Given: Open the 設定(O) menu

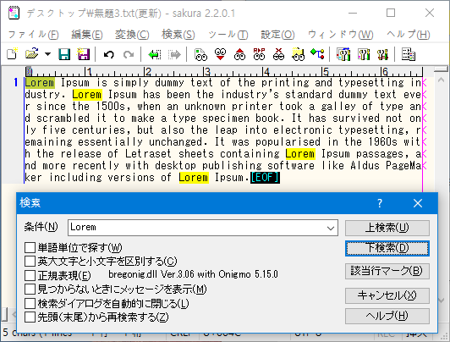Looking at the screenshot, I should click(277, 35).
